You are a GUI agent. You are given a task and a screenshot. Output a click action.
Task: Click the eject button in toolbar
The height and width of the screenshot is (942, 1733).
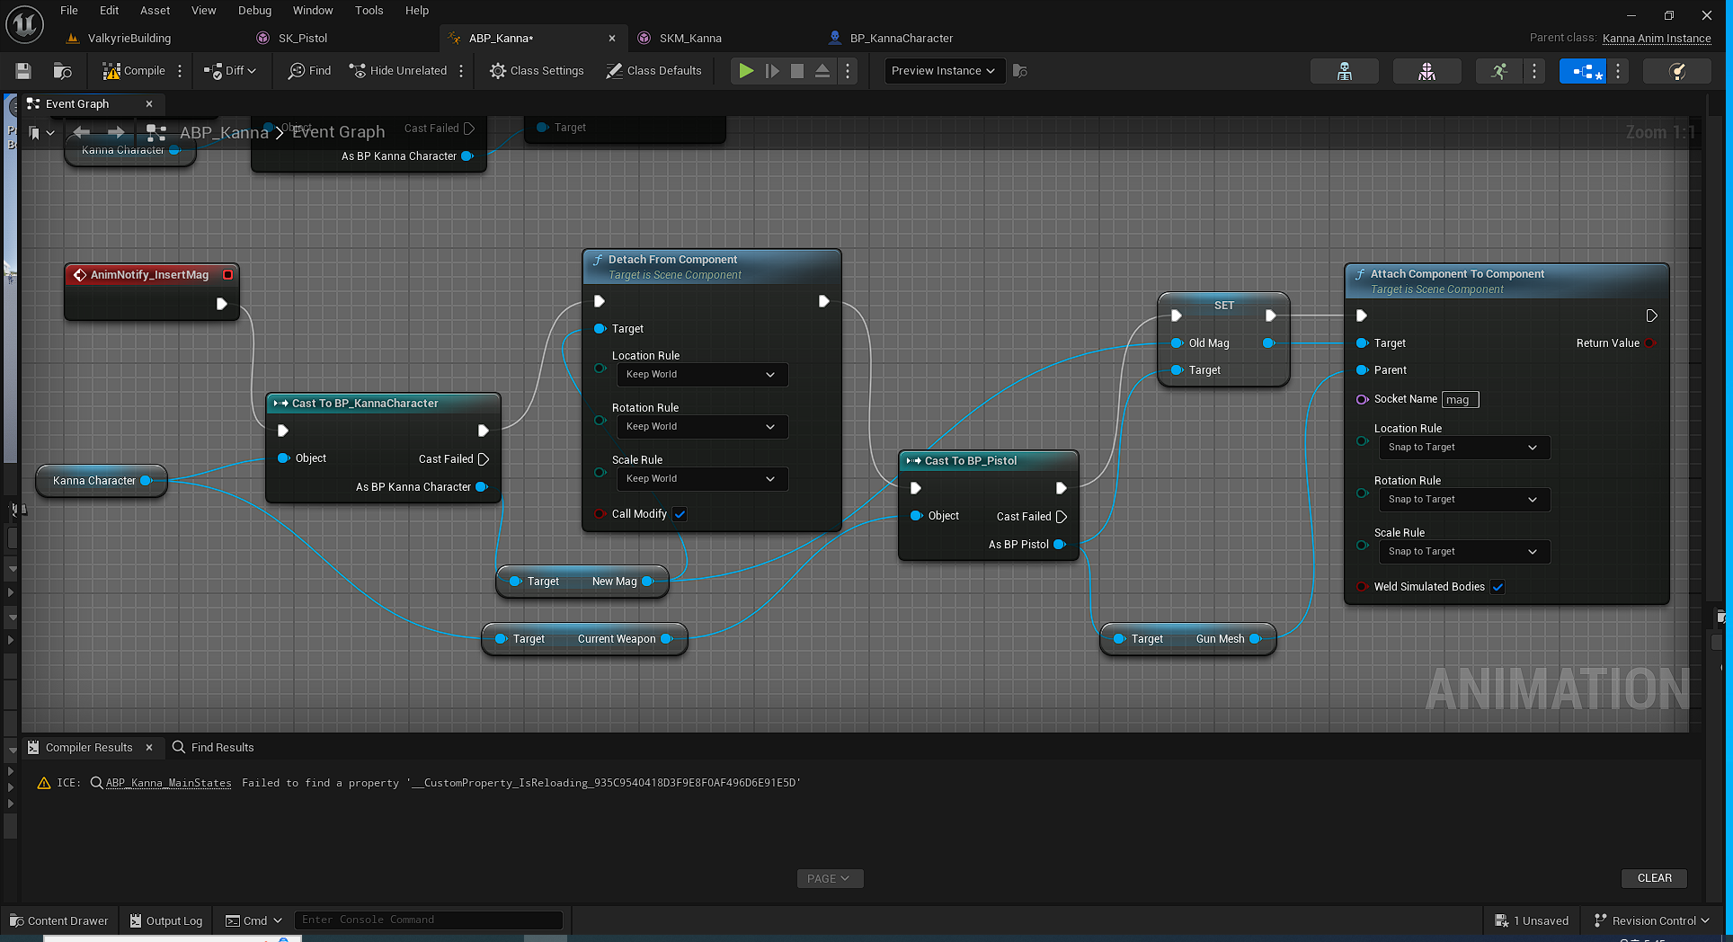click(822, 71)
